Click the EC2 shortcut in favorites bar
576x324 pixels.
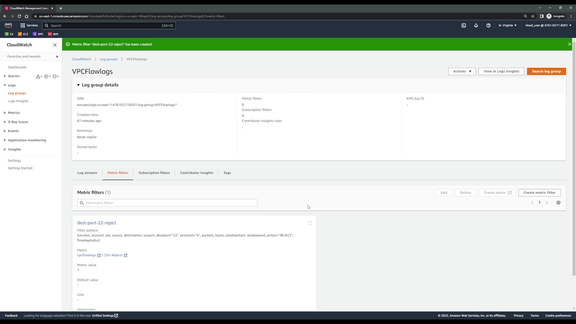(x=23, y=34)
